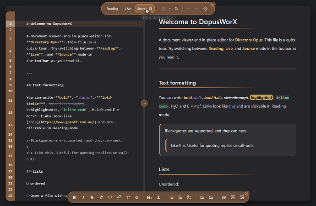Apply strikethrough from the formatting toolbar
The height and width of the screenshot is (206, 316).
pos(92,197)
